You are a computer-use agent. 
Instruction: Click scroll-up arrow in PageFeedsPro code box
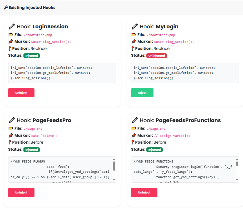tap(114, 159)
